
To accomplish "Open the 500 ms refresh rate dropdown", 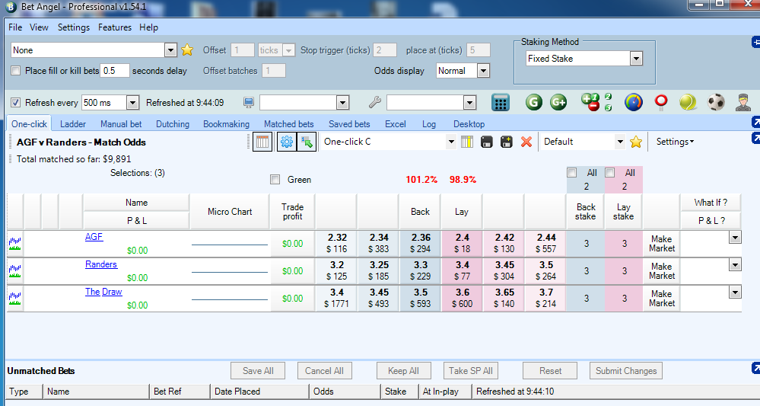I will point(132,102).
